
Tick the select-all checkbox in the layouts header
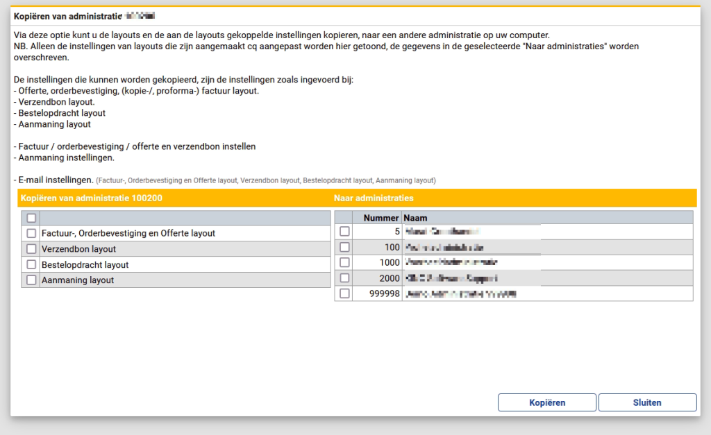pyautogui.click(x=31, y=219)
